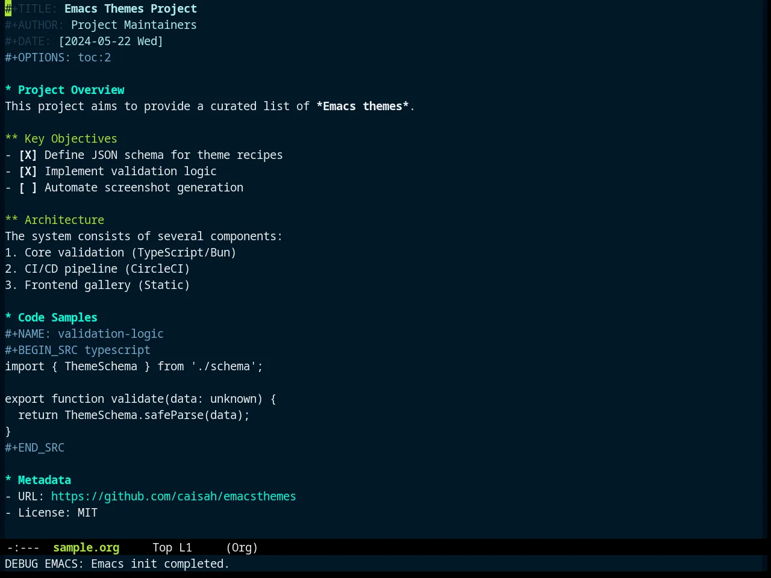Viewport: 771px width, 578px height.
Task: Fold the #+BEGIN_SRC typescript block line
Action: [78, 350]
